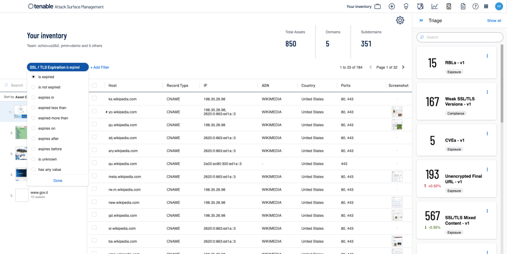Select the 'expires in' radio option
The image size is (507, 254).
point(33,97)
